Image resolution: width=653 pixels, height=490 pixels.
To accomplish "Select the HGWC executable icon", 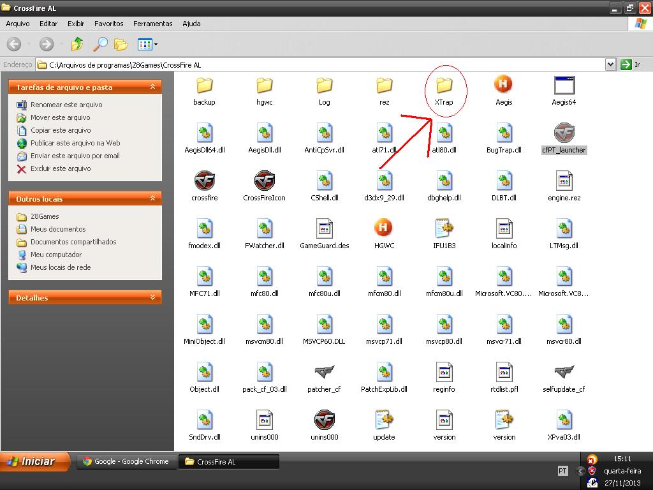I will tap(384, 228).
